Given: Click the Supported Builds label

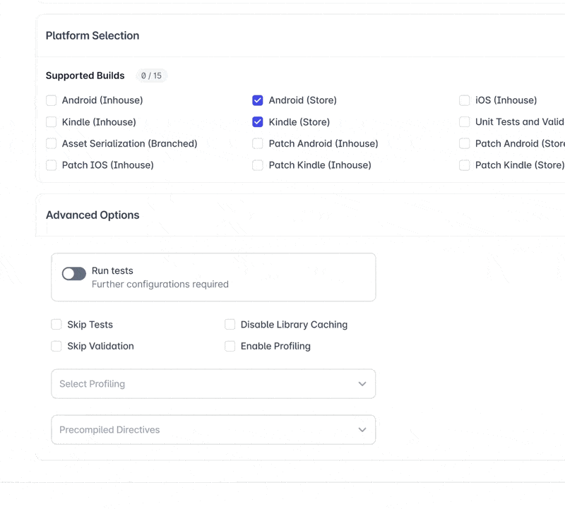Looking at the screenshot, I should click(85, 76).
